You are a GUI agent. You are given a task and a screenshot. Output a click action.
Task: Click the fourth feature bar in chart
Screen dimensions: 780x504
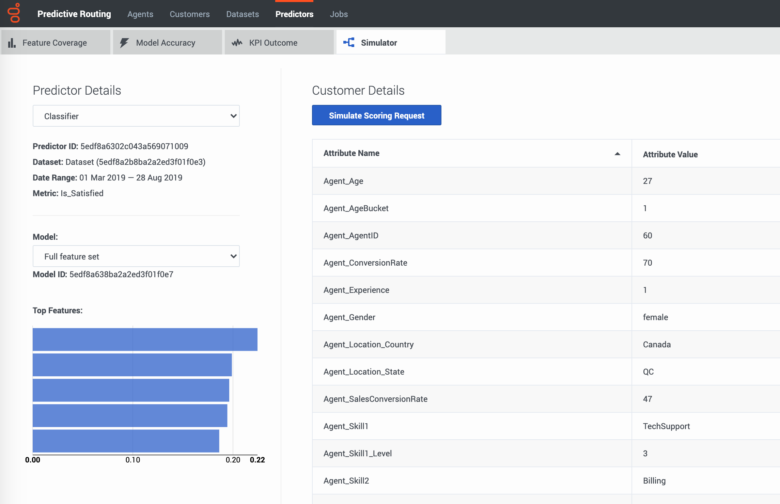click(130, 415)
